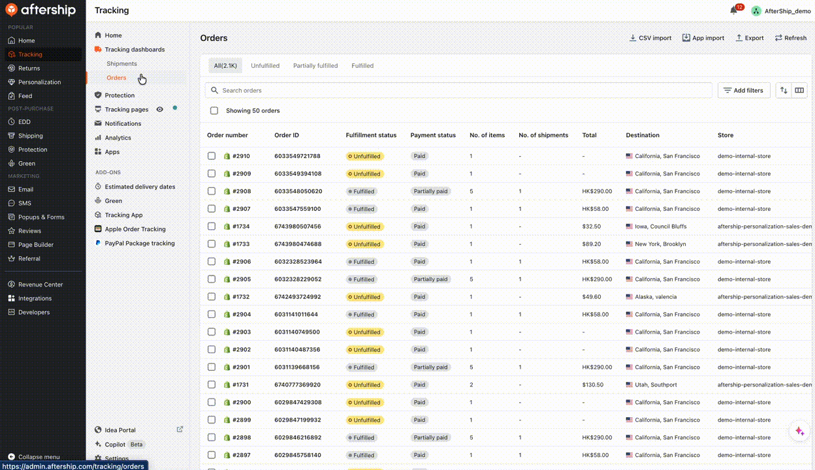Click the aftership logo
This screenshot has height=470, width=815.
[40, 10]
